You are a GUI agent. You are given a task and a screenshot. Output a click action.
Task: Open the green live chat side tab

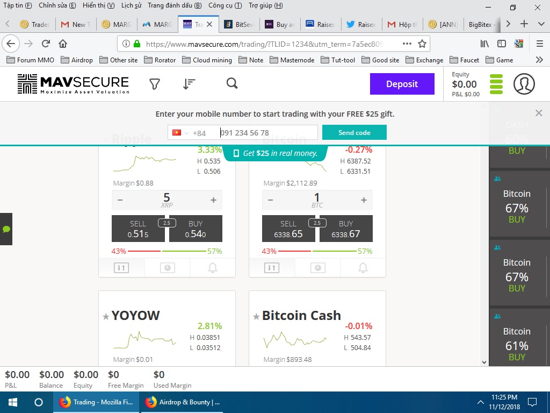(x=6, y=229)
